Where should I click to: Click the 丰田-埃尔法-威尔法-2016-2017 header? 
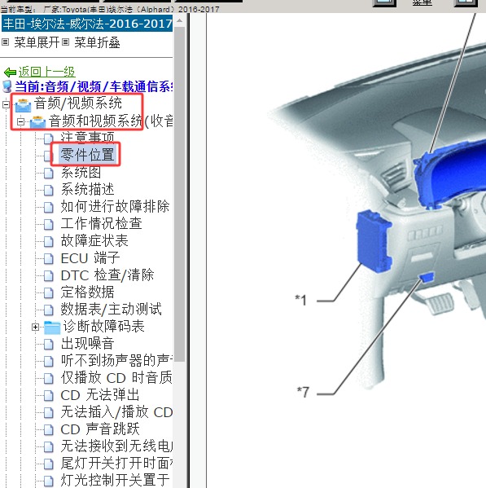(x=87, y=24)
